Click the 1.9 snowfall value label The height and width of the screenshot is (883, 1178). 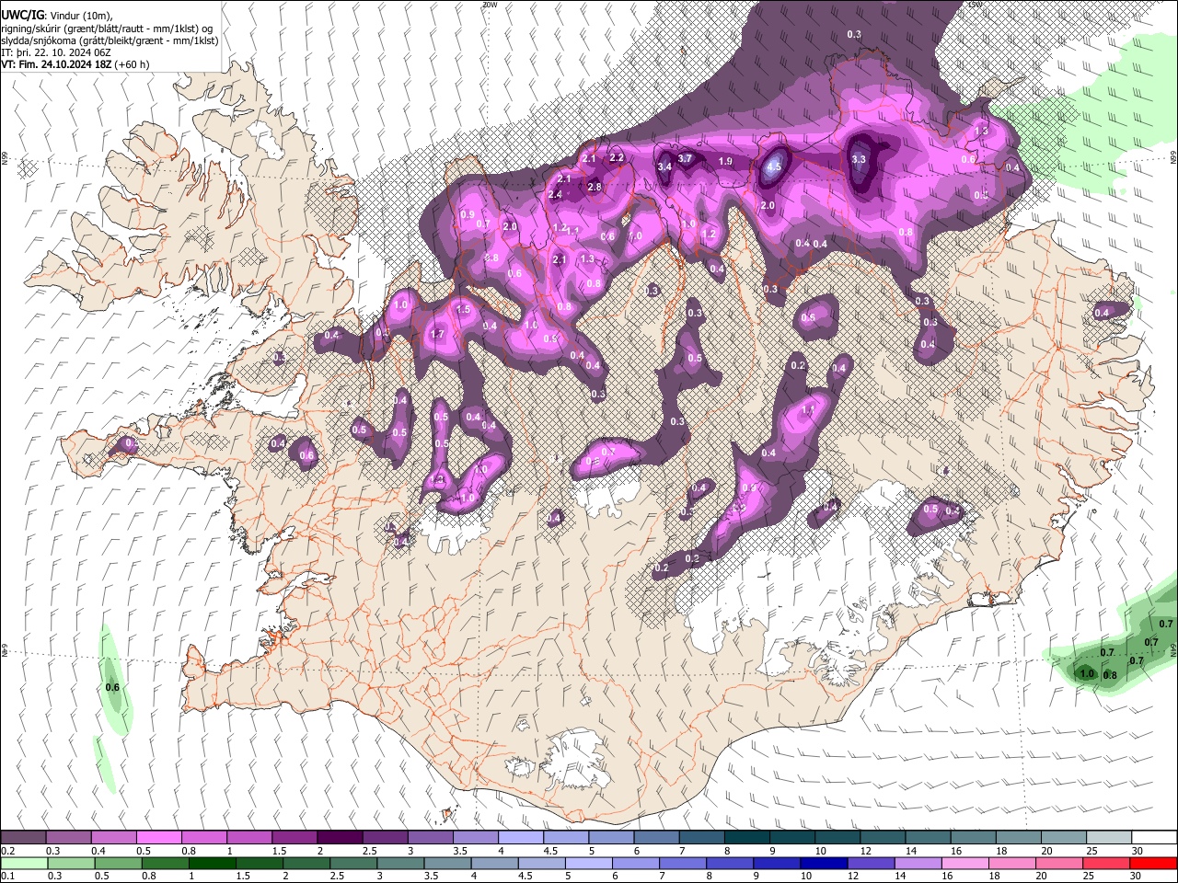pos(725,161)
